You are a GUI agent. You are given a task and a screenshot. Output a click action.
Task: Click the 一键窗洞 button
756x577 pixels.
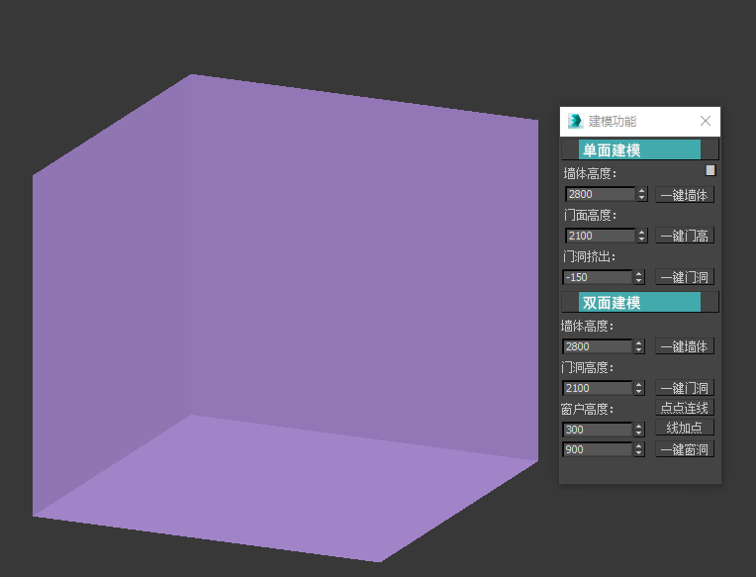684,449
